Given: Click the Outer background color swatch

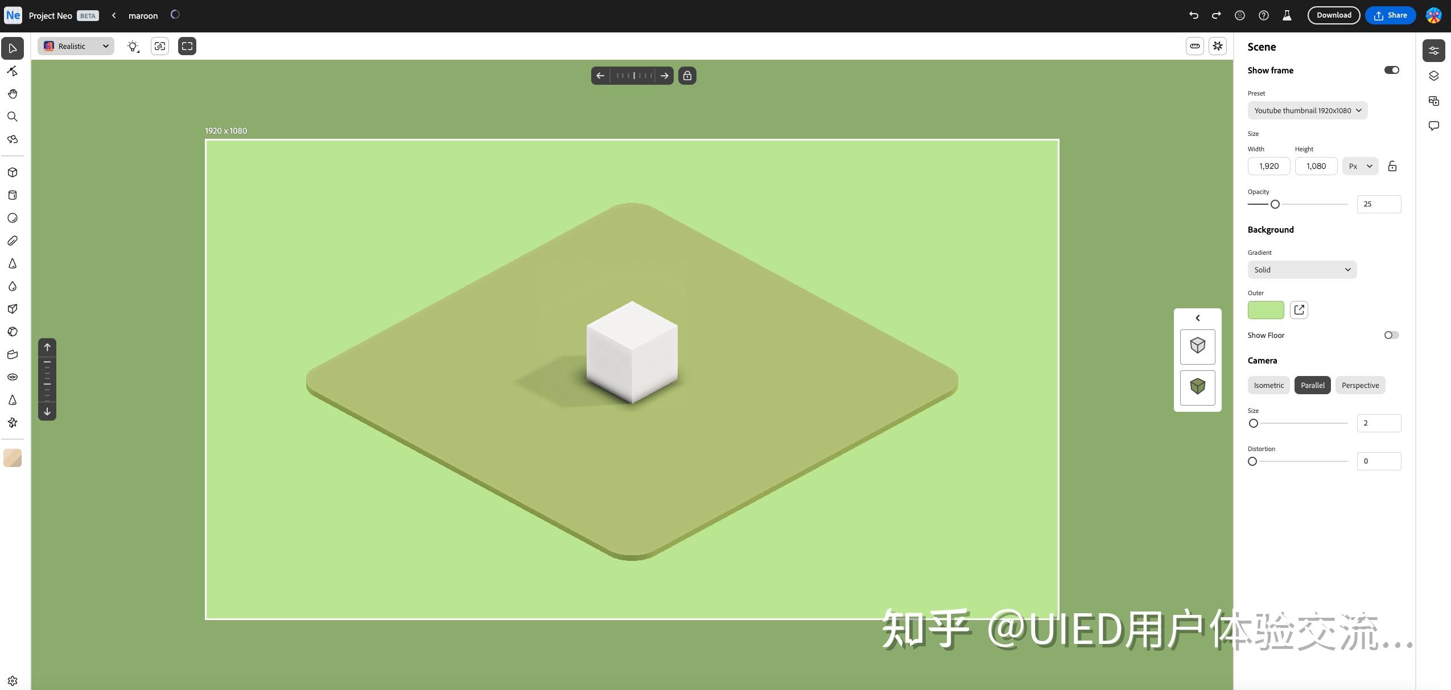Looking at the screenshot, I should pos(1265,309).
